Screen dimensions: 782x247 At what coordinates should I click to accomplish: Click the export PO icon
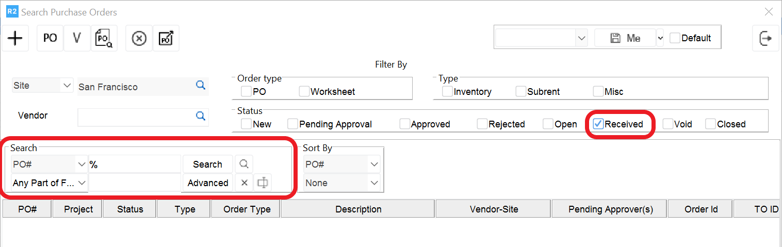[x=166, y=38]
